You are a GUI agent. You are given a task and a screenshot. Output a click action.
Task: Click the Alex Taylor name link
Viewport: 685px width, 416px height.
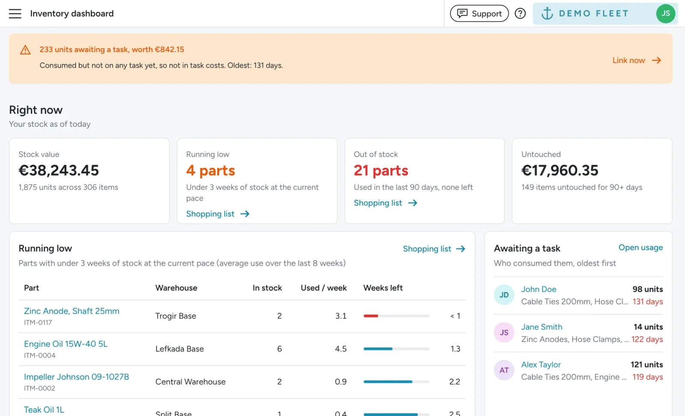tap(541, 365)
